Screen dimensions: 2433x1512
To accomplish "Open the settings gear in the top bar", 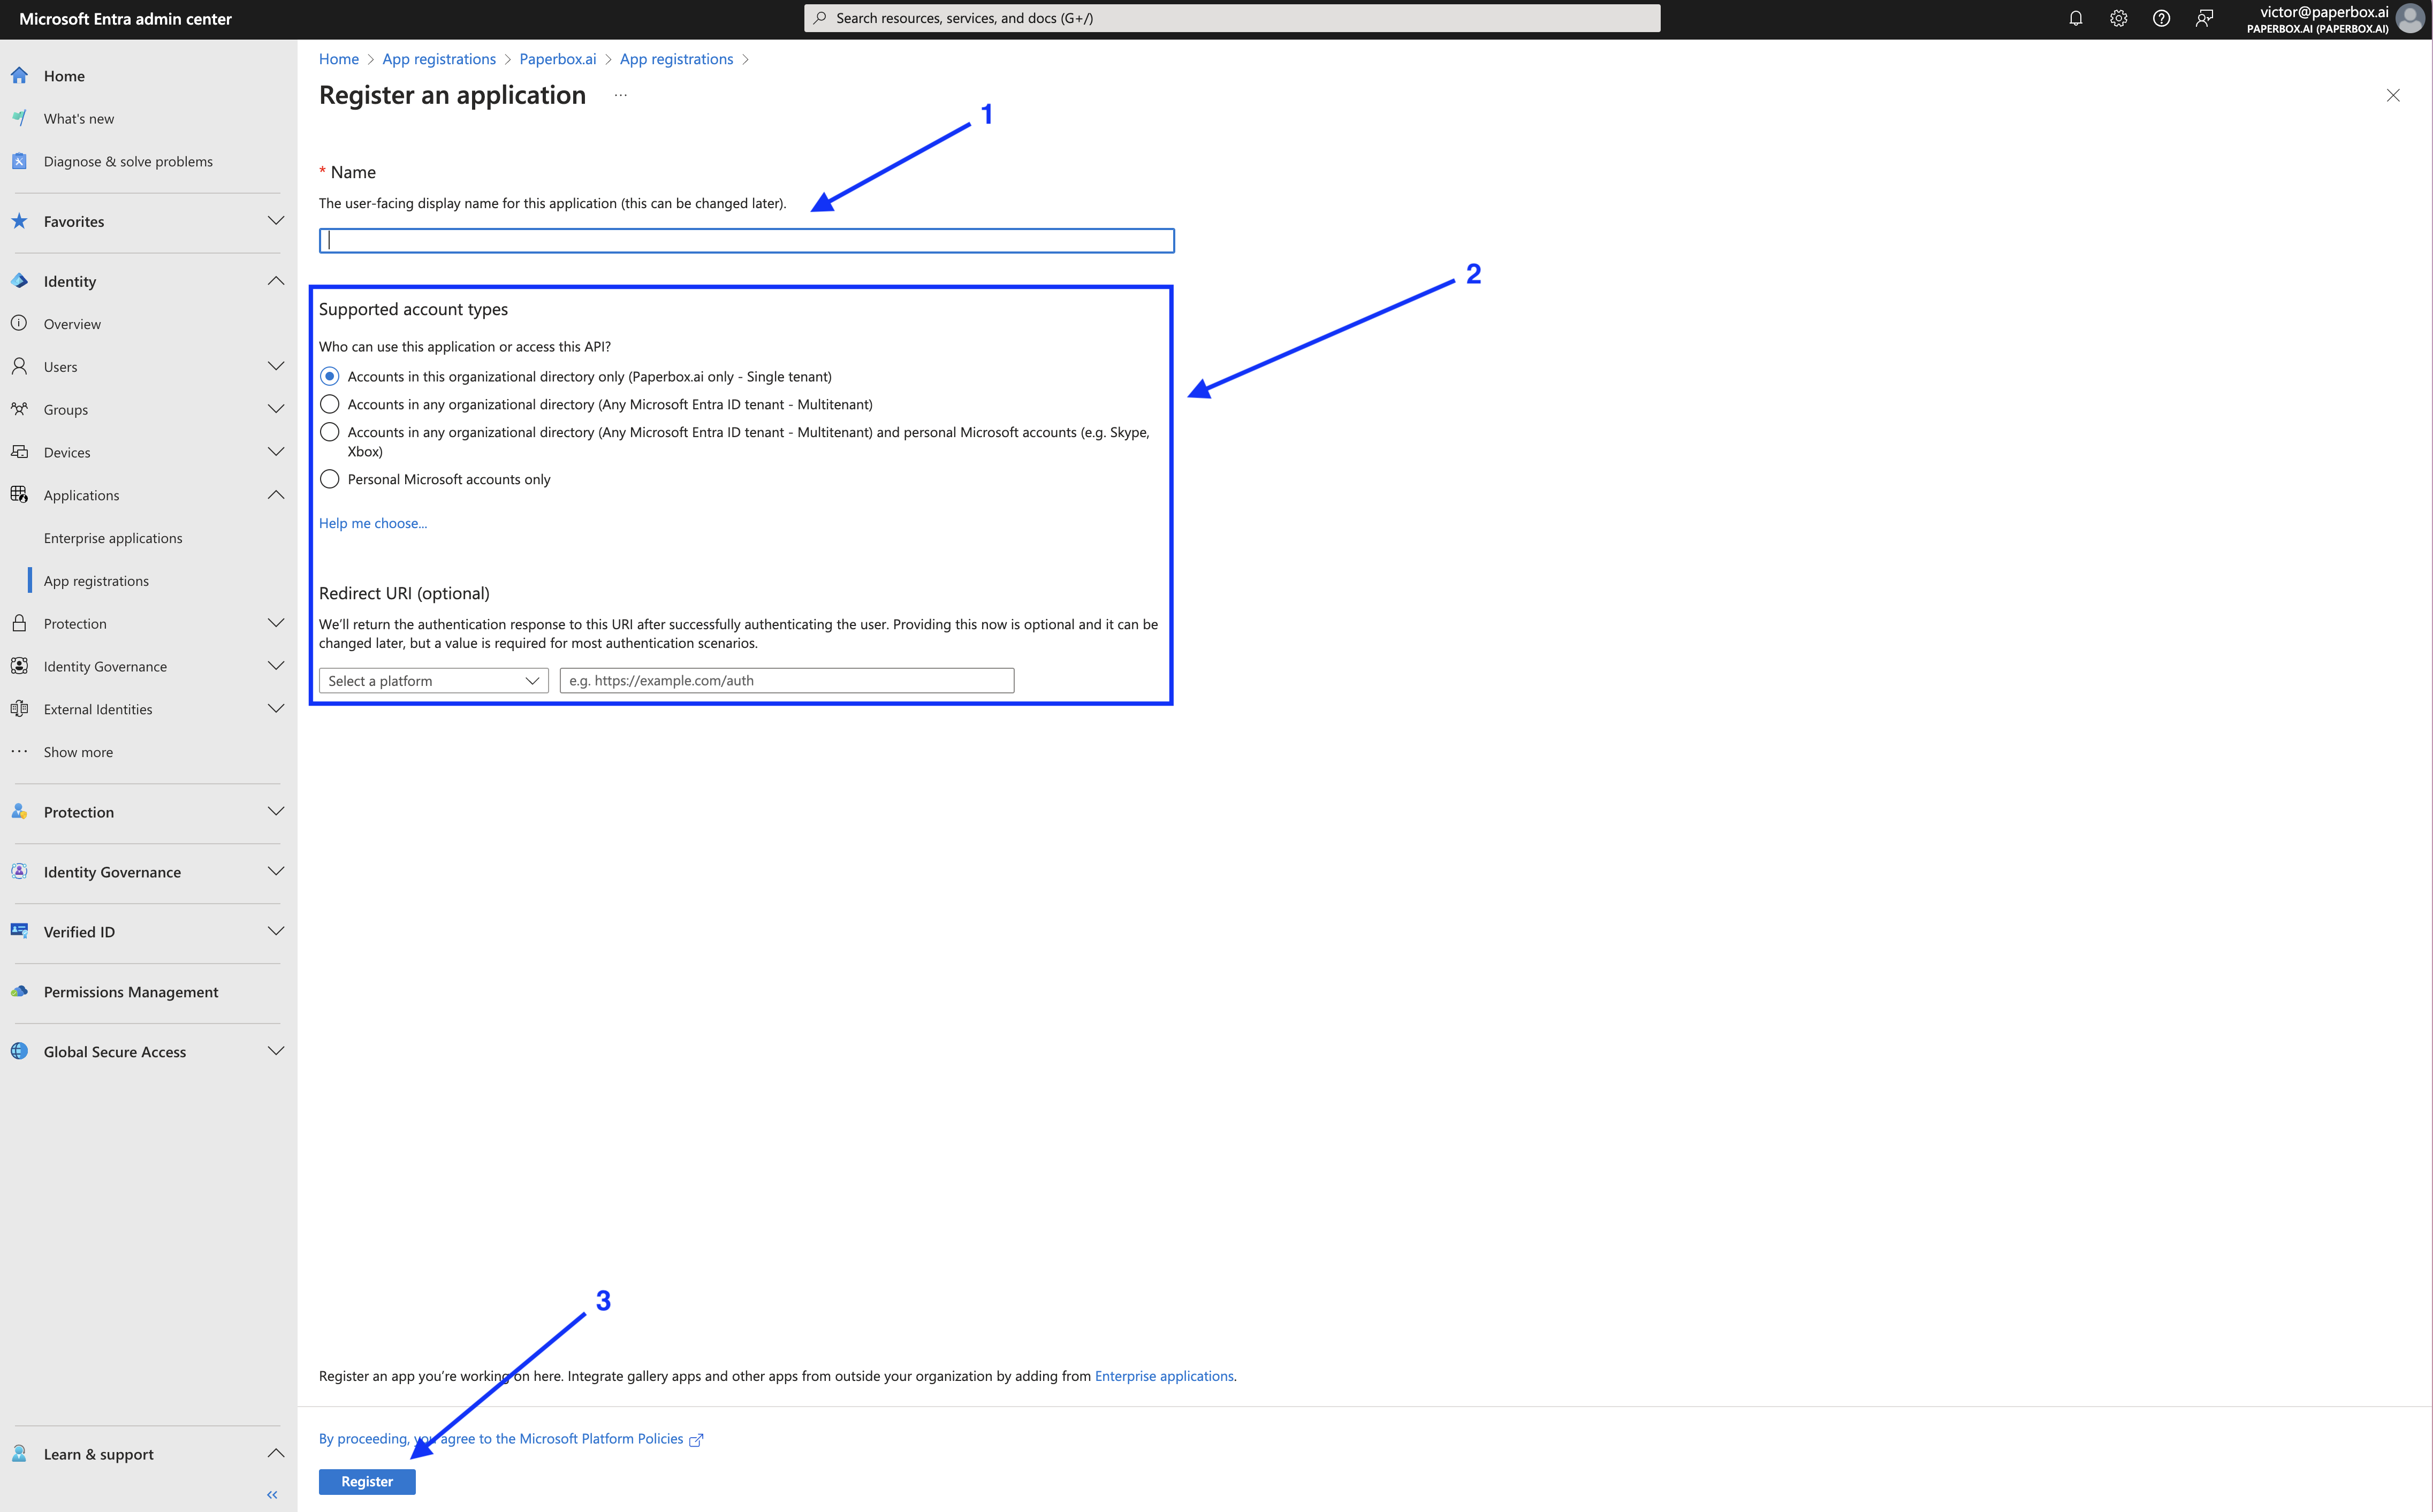I will click(x=2118, y=18).
